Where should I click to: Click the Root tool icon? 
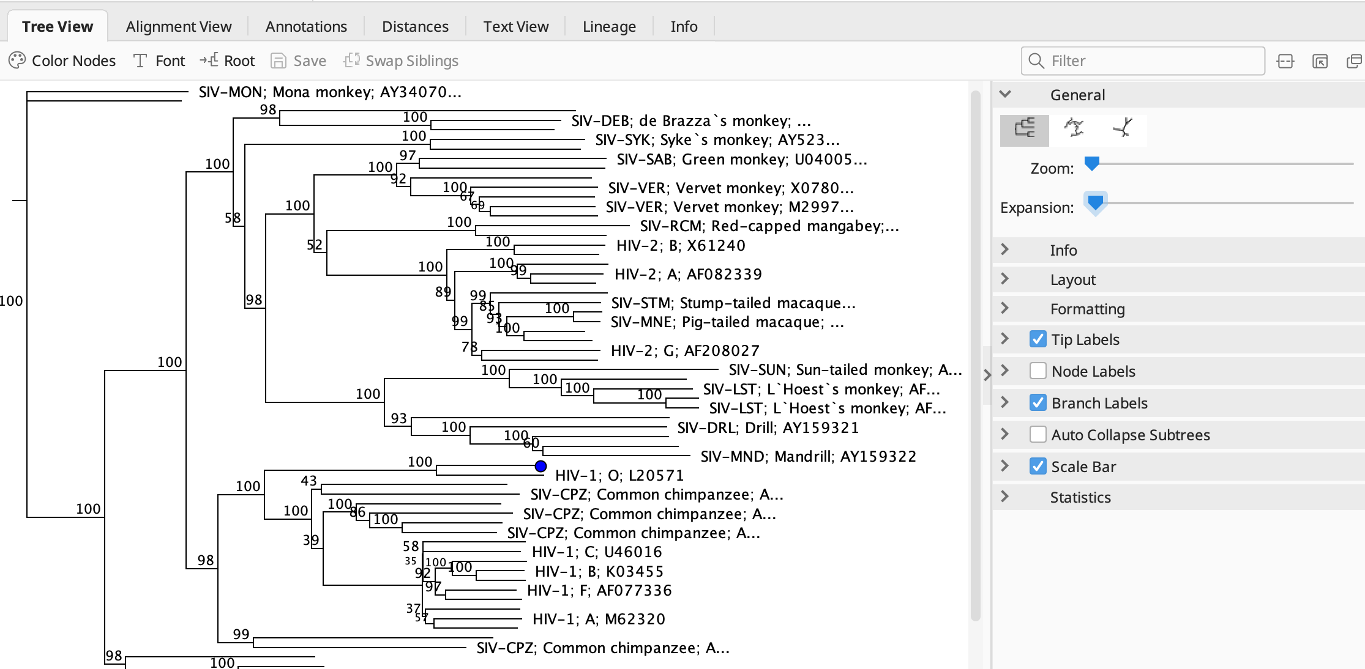(x=209, y=61)
